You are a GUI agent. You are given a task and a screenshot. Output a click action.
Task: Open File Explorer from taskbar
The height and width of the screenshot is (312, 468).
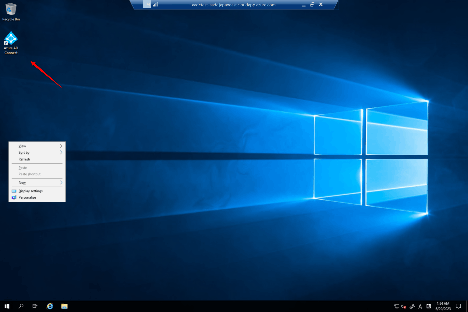pos(64,306)
